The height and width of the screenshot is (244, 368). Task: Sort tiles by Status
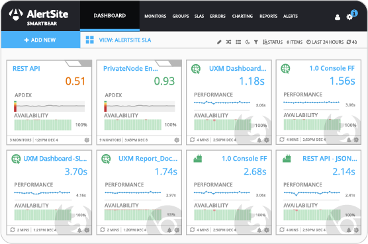(273, 42)
